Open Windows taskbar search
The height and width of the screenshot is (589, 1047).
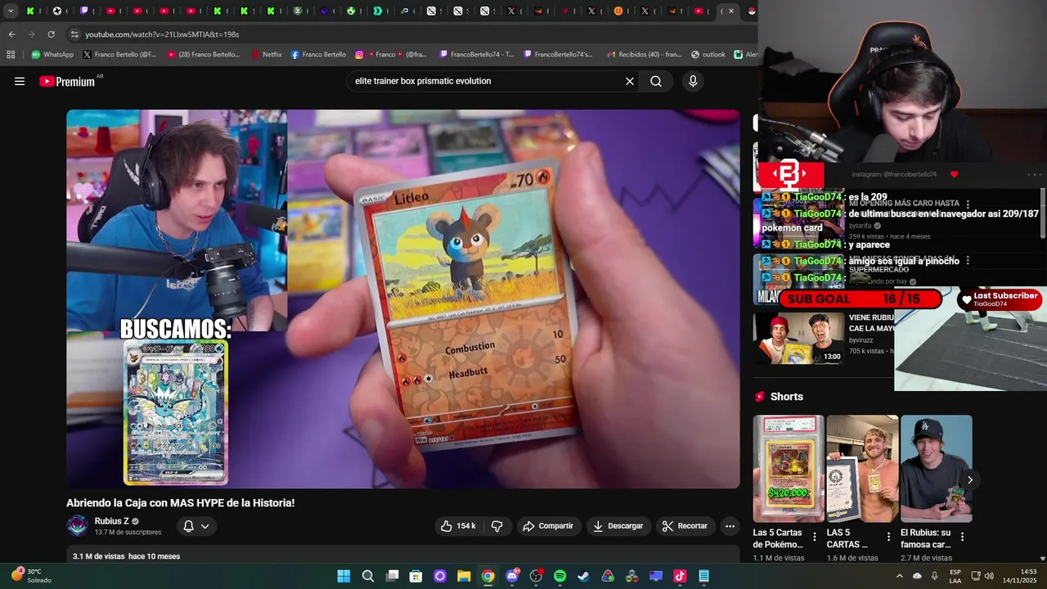tap(368, 576)
